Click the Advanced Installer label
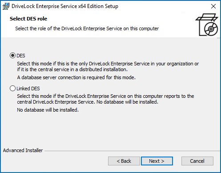This screenshot has width=221, height=173. point(23,150)
